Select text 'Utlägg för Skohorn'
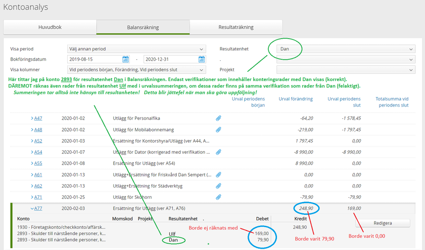 point(132,197)
